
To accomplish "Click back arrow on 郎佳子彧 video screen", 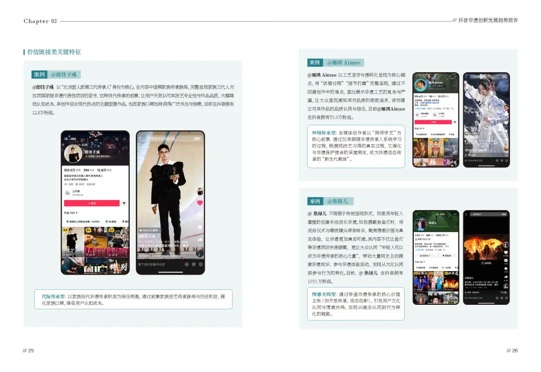I will 140,138.
